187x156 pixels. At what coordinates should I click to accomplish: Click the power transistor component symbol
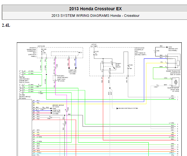tap(174, 62)
